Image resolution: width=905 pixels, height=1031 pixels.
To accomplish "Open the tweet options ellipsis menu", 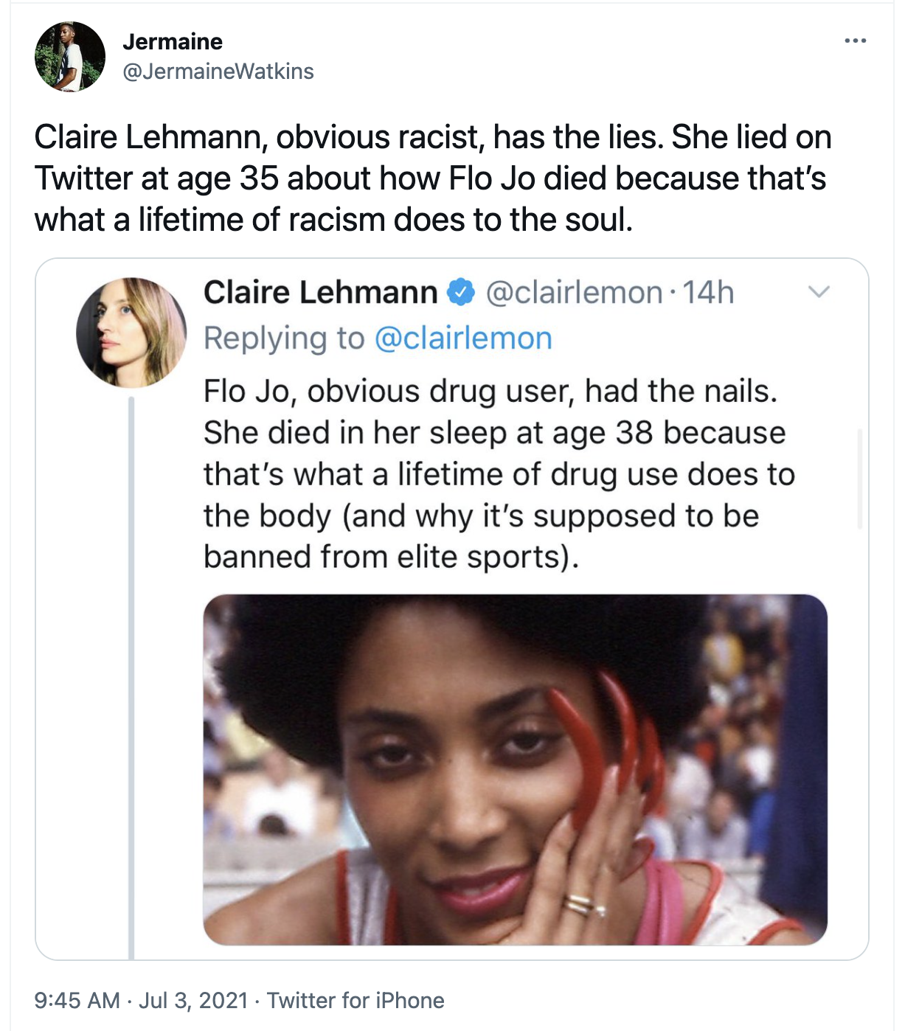I will (x=854, y=41).
